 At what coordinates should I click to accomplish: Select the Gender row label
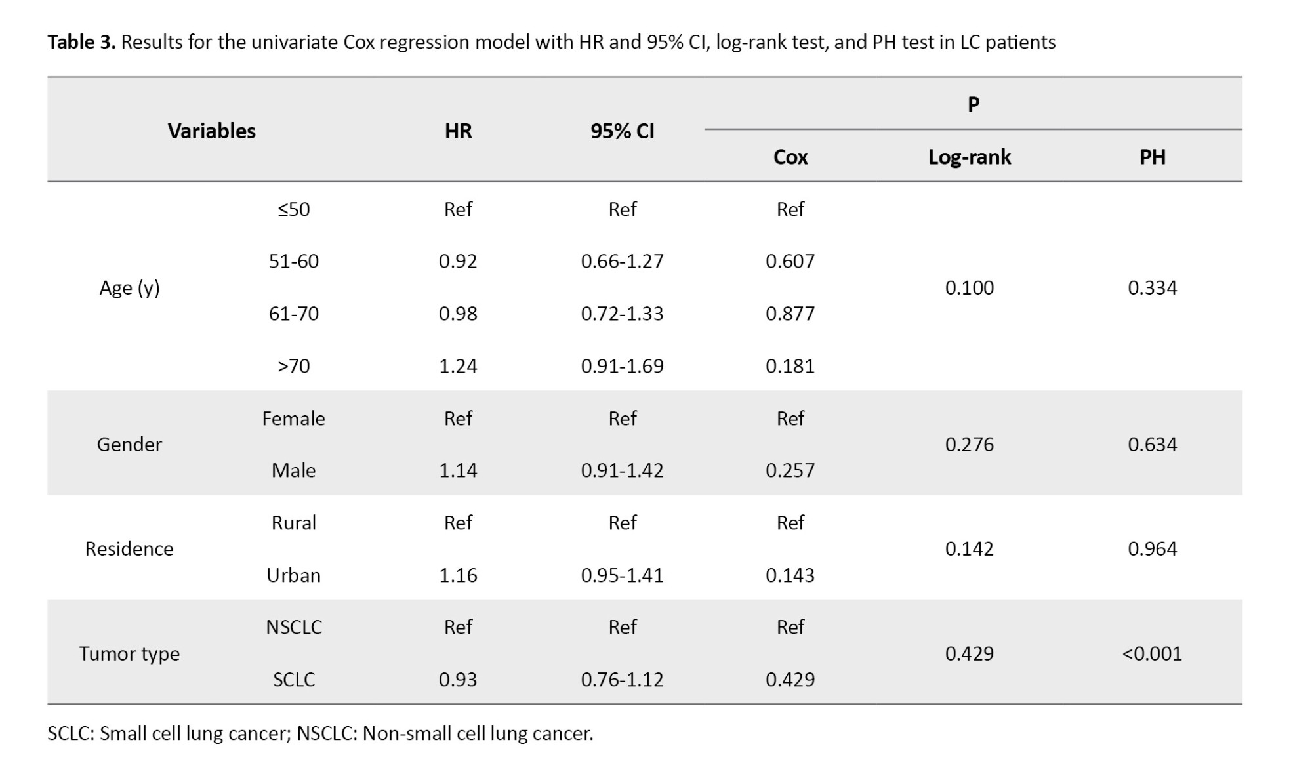click(129, 444)
